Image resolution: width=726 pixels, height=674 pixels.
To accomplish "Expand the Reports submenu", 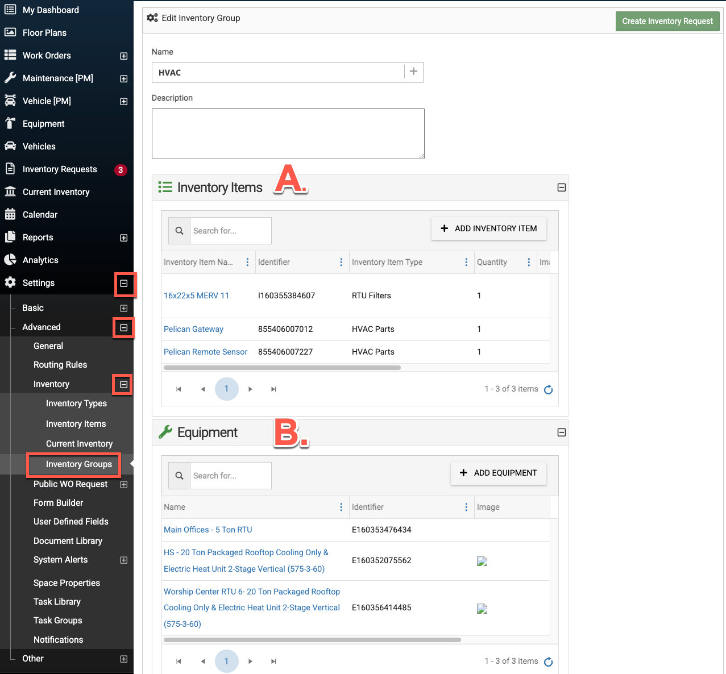I will click(x=123, y=238).
